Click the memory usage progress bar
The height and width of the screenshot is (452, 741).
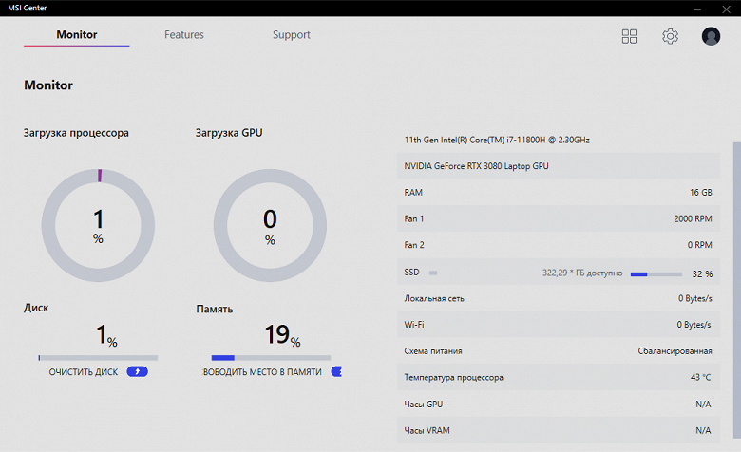pyautogui.click(x=270, y=358)
